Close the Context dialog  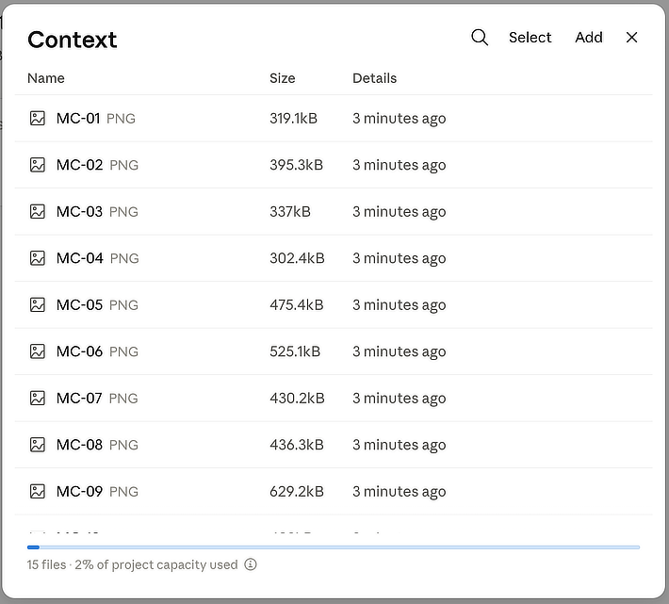[631, 38]
